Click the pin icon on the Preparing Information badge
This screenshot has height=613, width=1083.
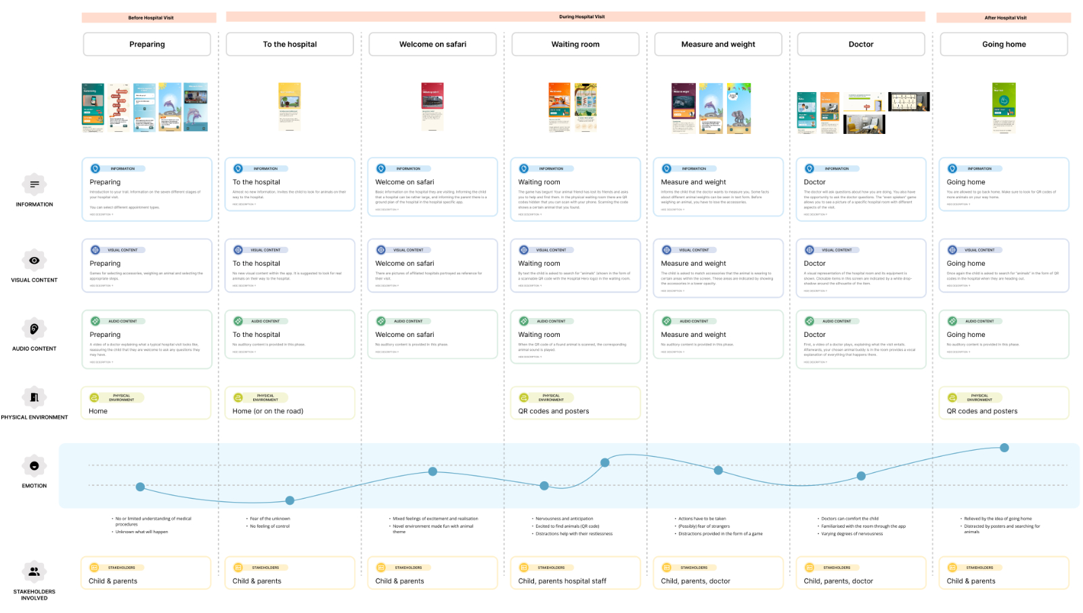click(97, 168)
